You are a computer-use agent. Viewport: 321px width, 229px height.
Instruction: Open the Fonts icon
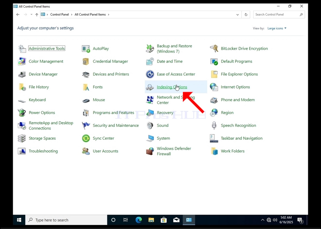tap(86, 87)
